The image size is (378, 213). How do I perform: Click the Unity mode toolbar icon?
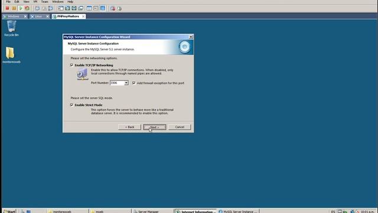(x=81, y=8)
